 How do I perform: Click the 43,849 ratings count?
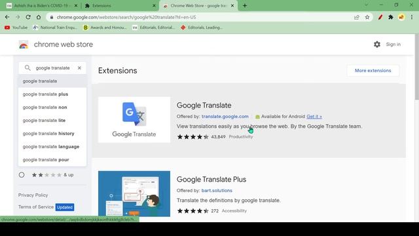[x=218, y=137]
